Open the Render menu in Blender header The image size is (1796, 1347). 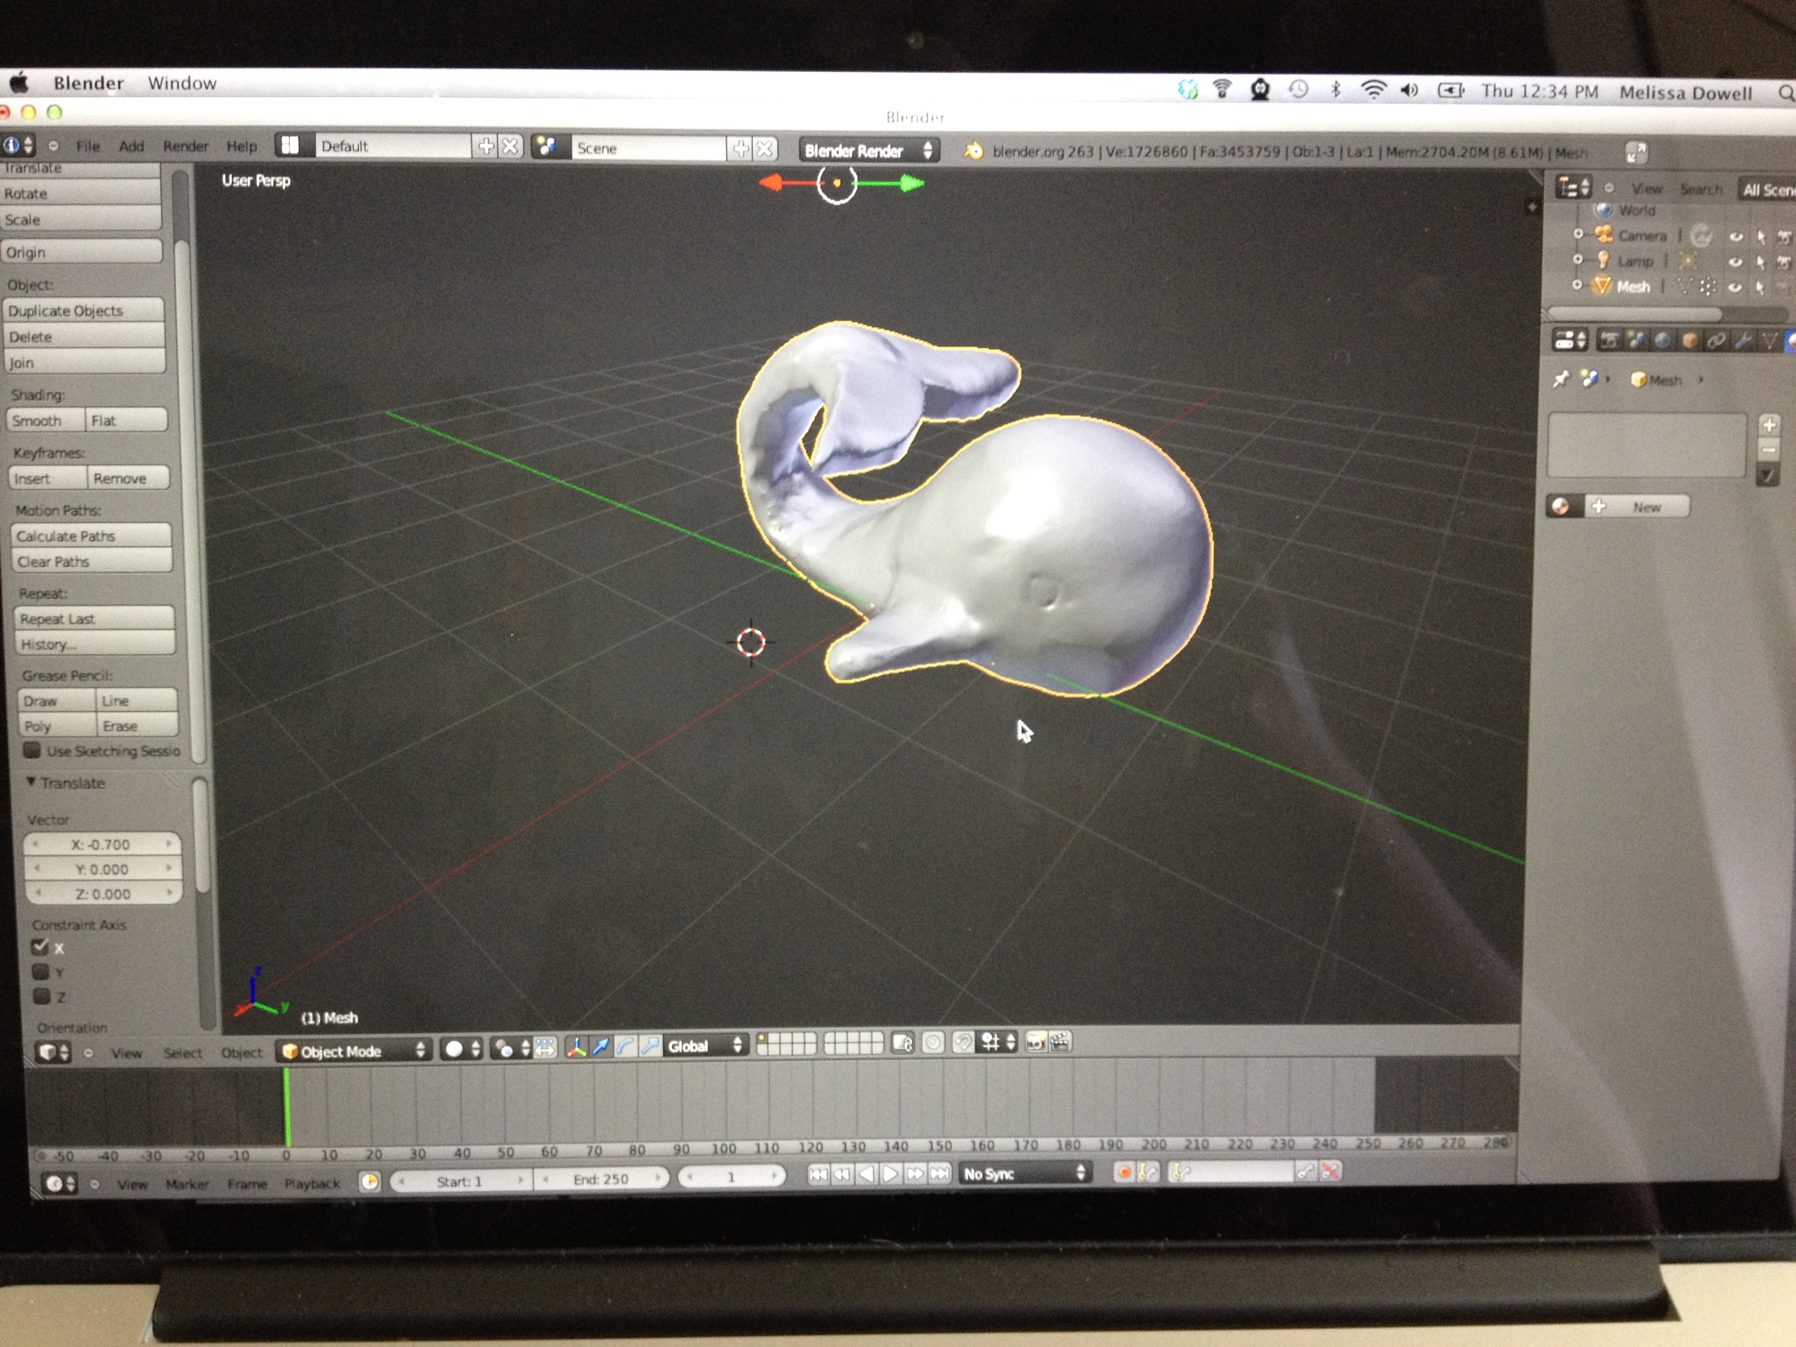coord(185,146)
